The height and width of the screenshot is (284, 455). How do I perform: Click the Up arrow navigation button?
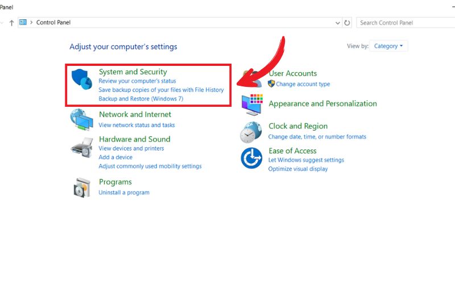click(x=11, y=23)
